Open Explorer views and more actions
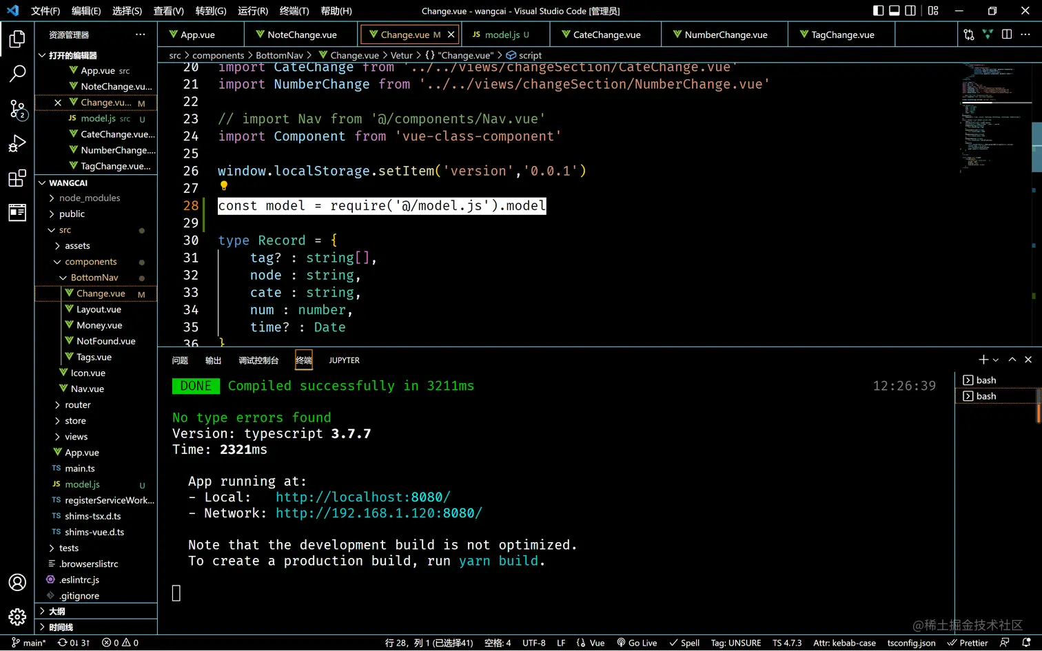This screenshot has height=651, width=1042. tap(141, 34)
